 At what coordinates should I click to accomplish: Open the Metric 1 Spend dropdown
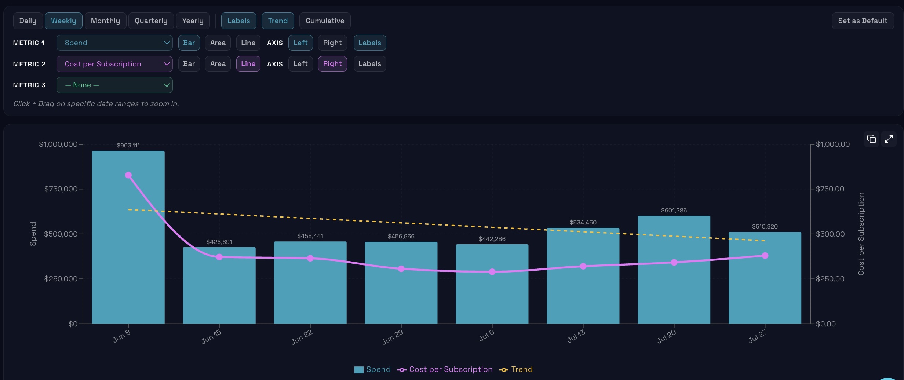[114, 43]
